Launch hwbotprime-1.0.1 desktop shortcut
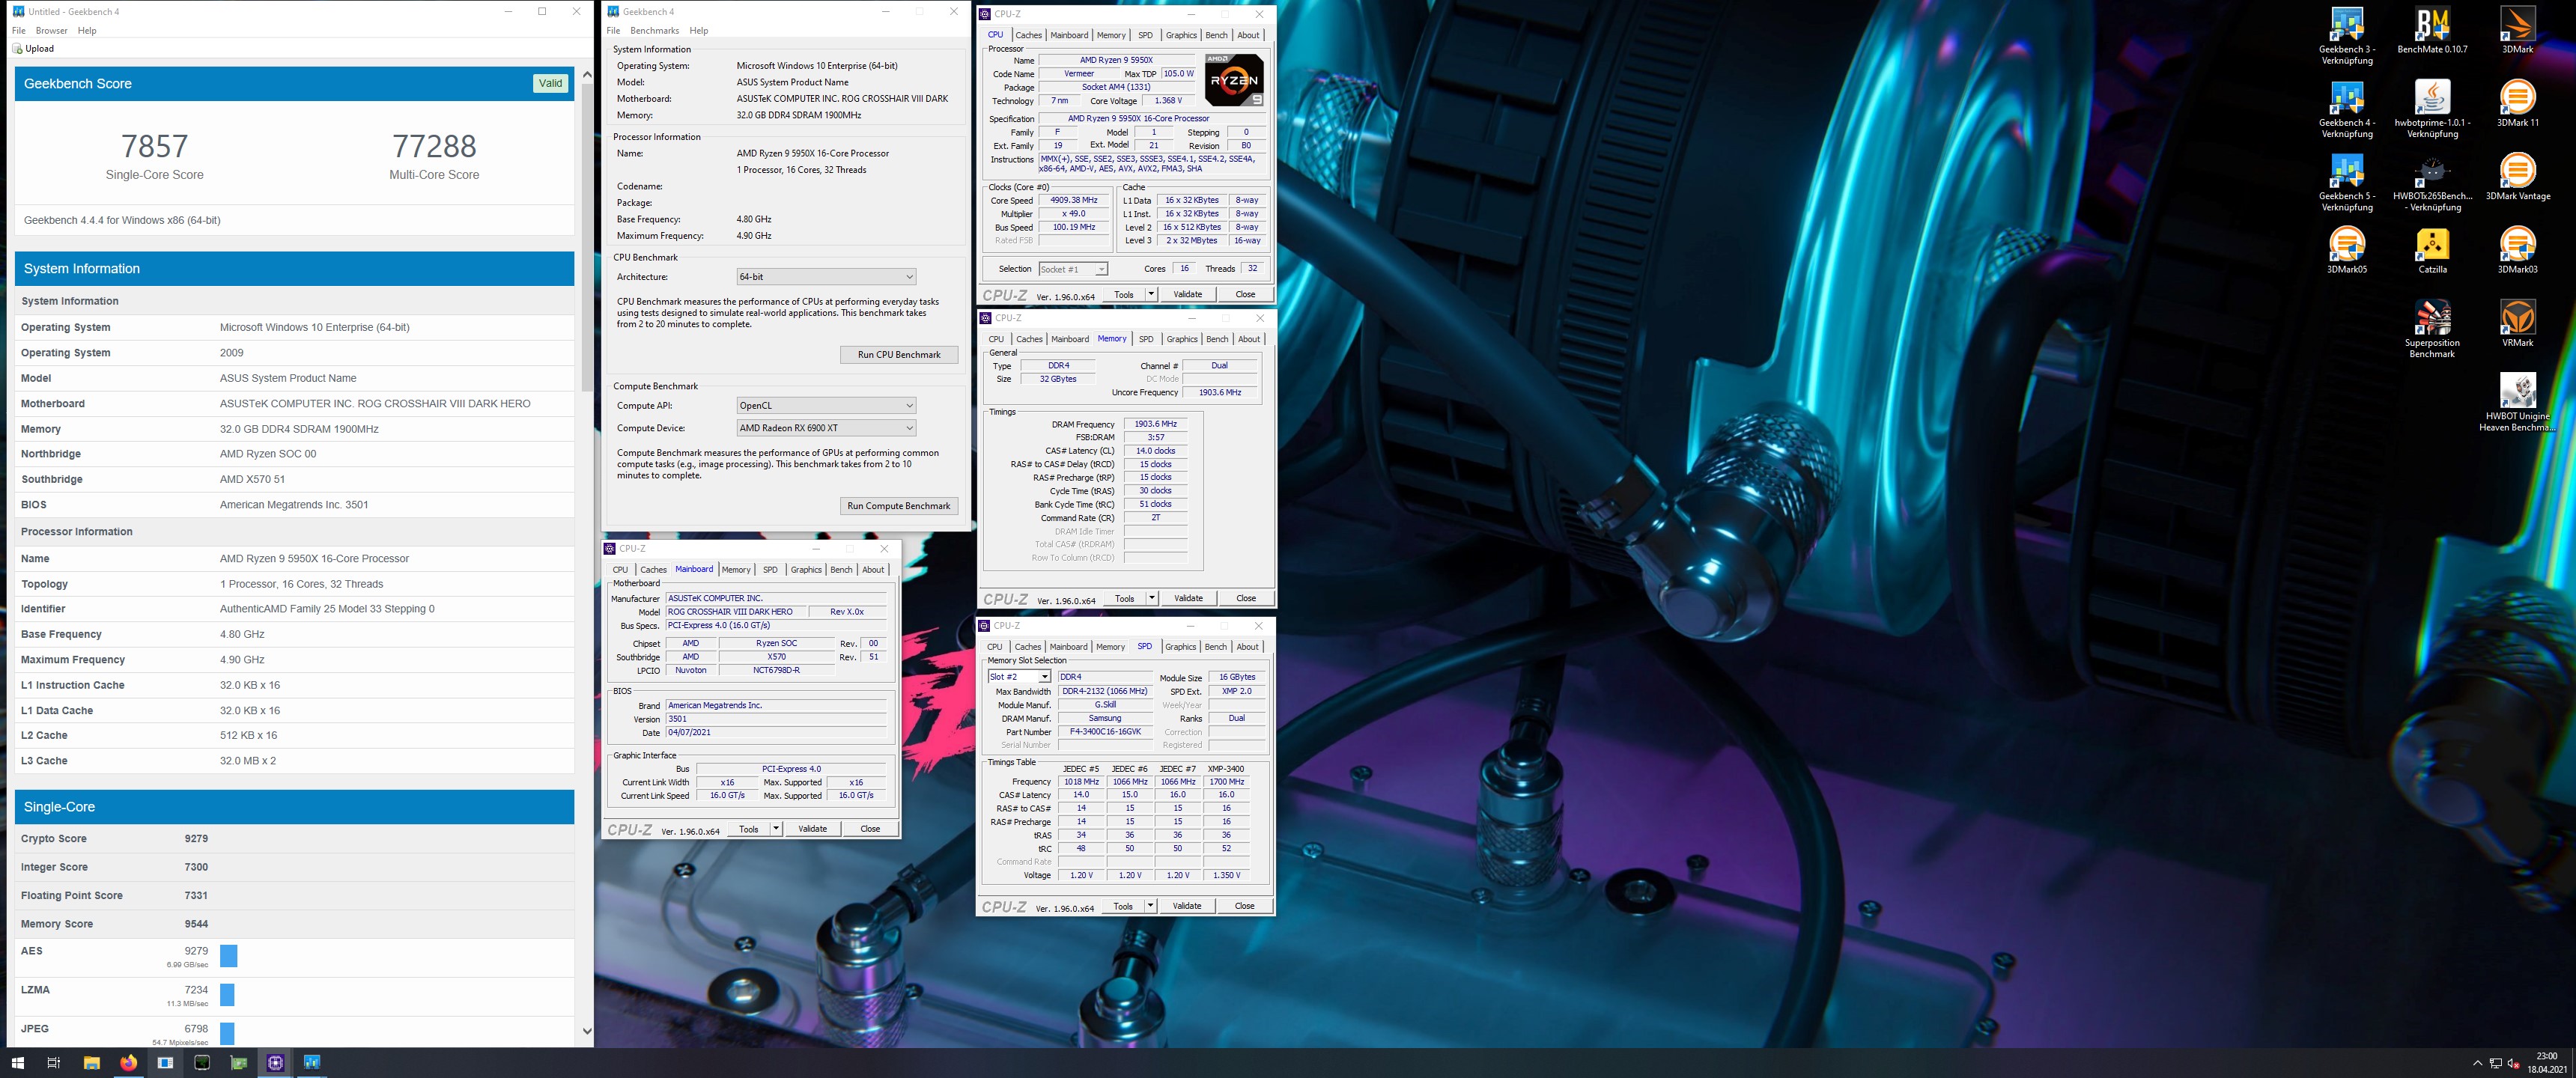 click(2432, 110)
